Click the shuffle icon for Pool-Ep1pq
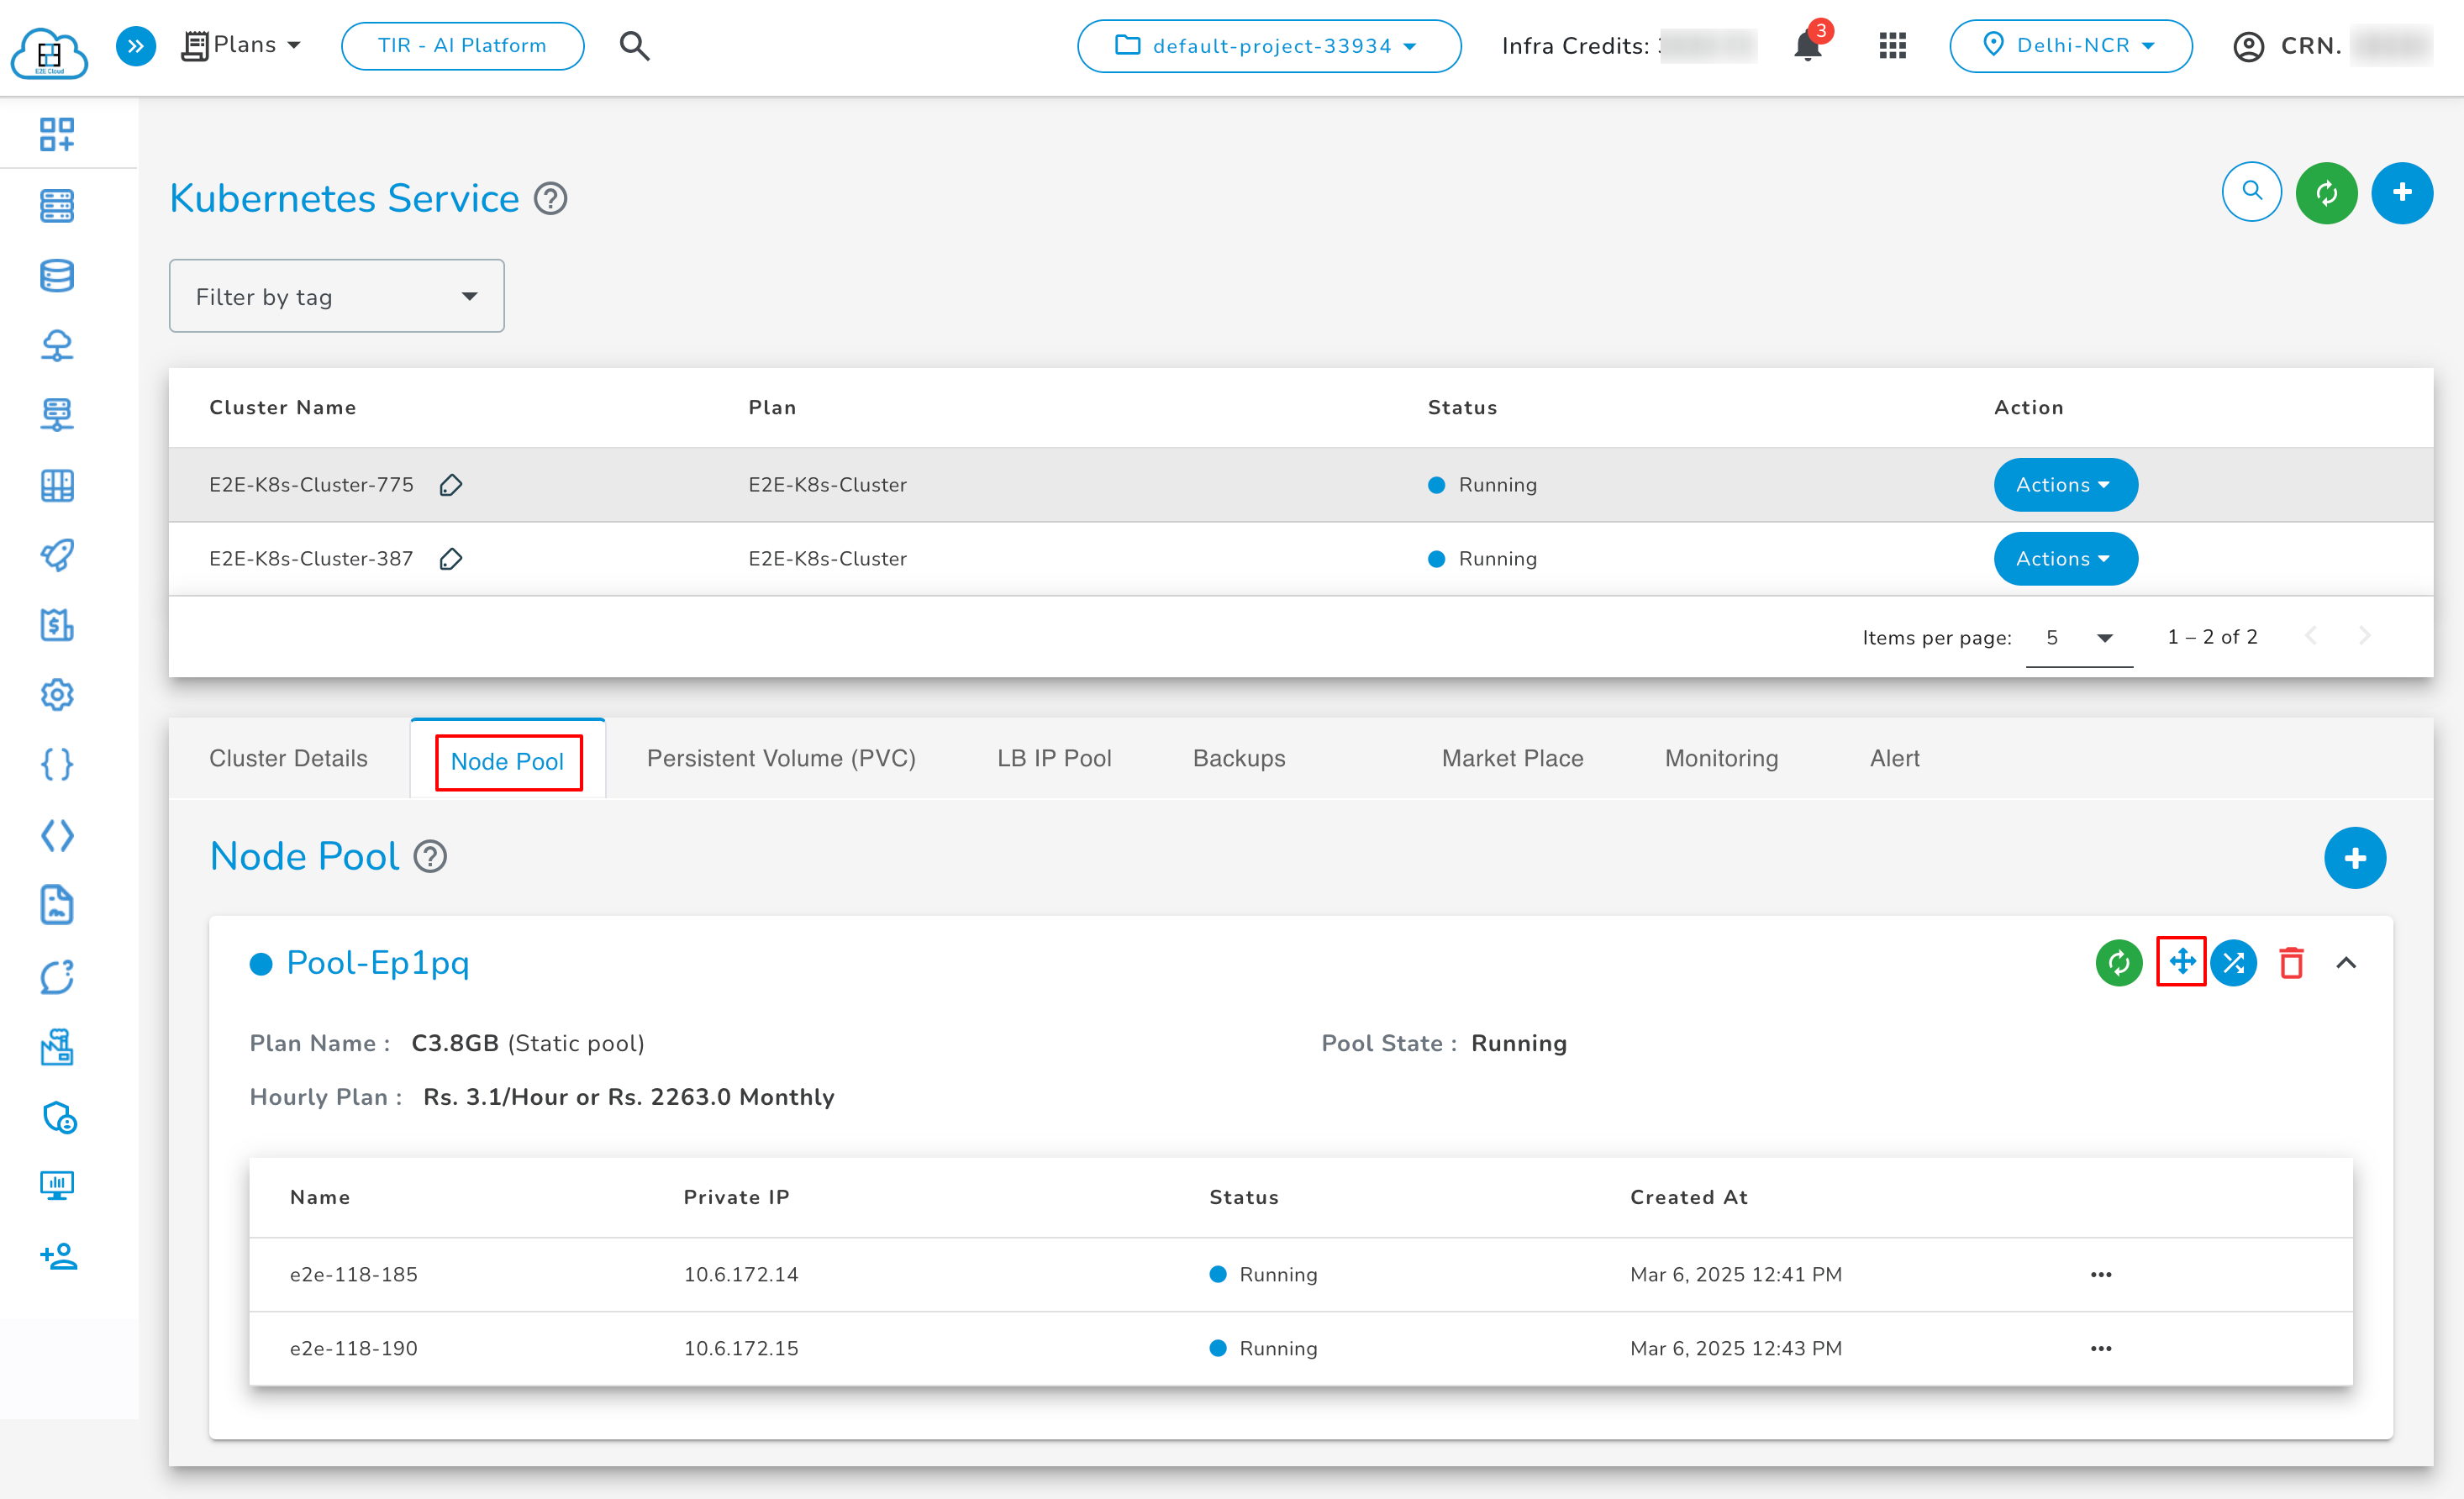2464x1499 pixels. point(2234,963)
